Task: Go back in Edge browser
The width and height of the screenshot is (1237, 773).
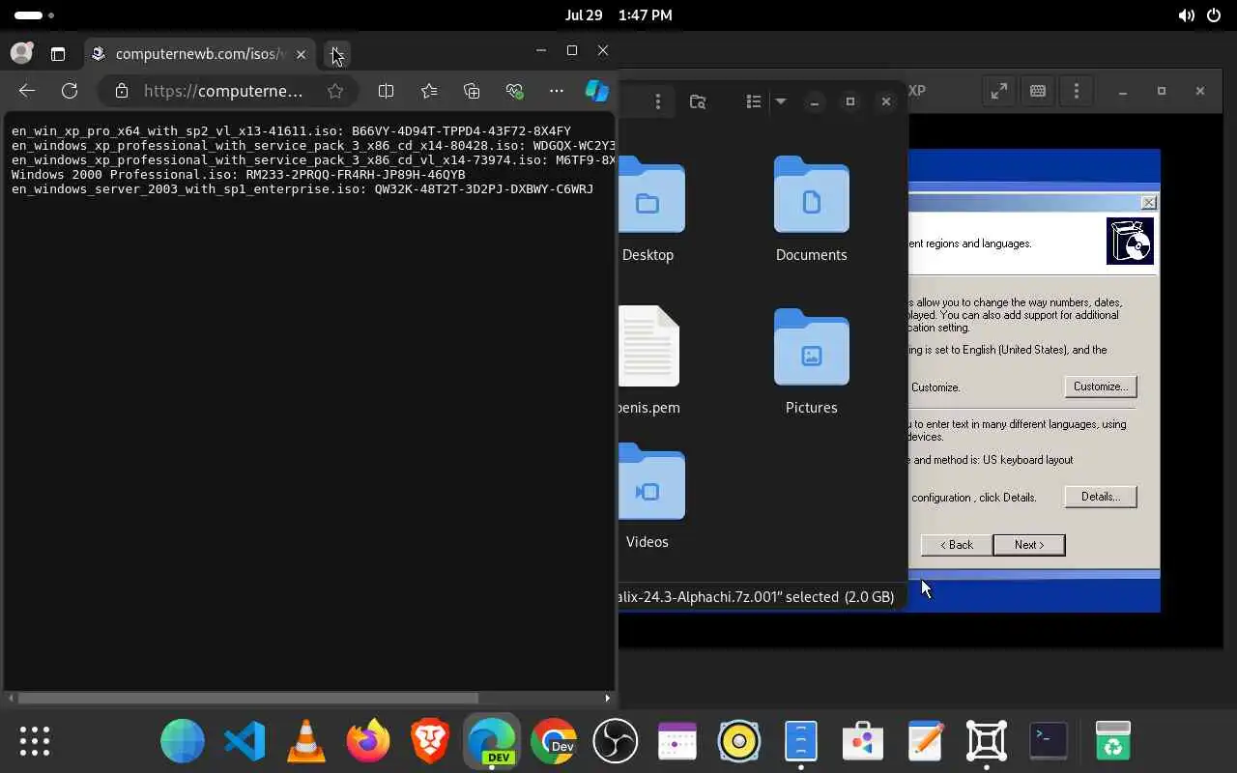Action: point(27,91)
